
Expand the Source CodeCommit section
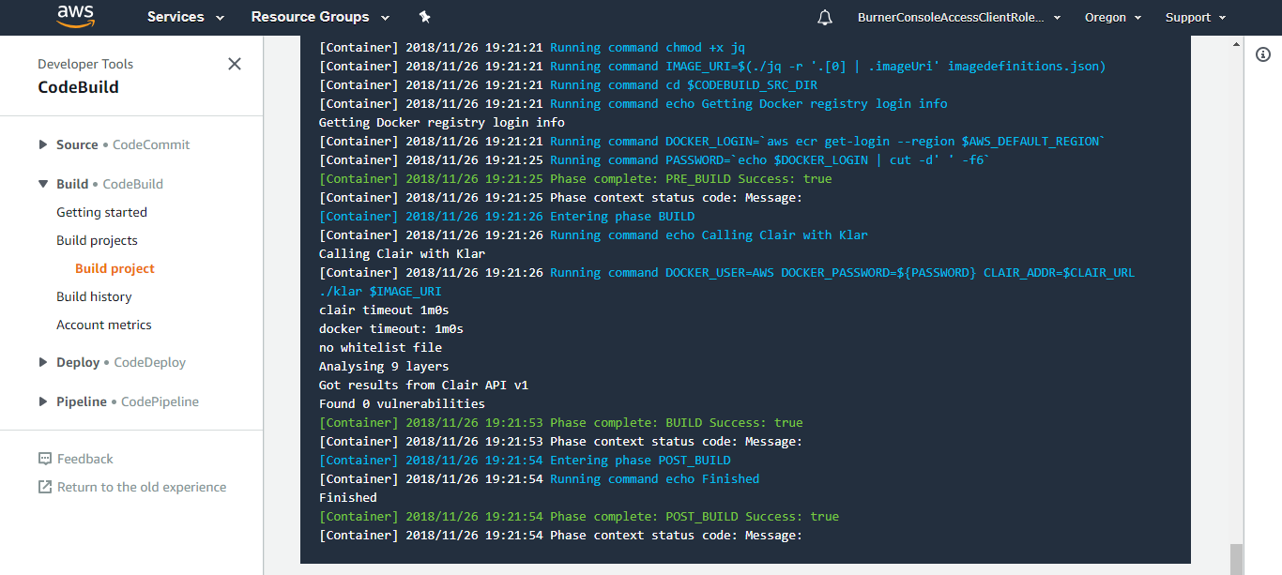114,144
